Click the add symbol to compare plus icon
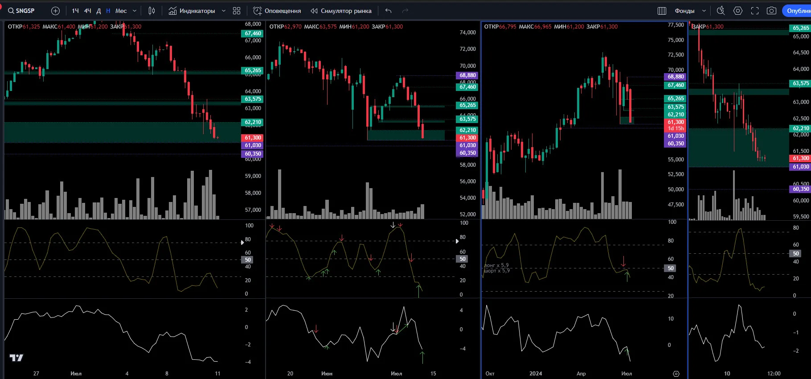The width and height of the screenshot is (811, 379). tap(55, 11)
